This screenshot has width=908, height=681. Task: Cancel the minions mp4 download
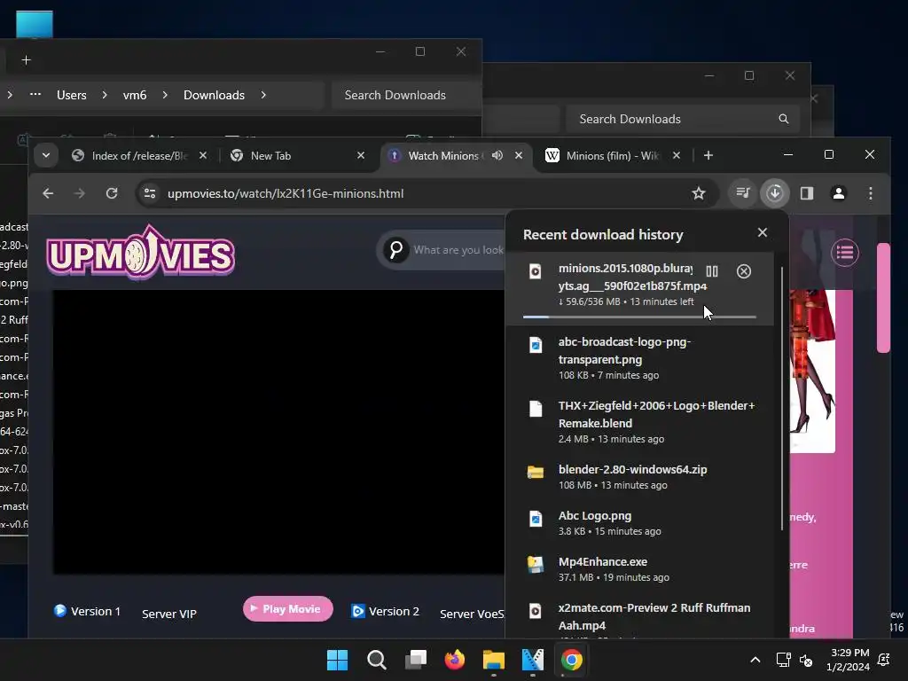tap(744, 271)
